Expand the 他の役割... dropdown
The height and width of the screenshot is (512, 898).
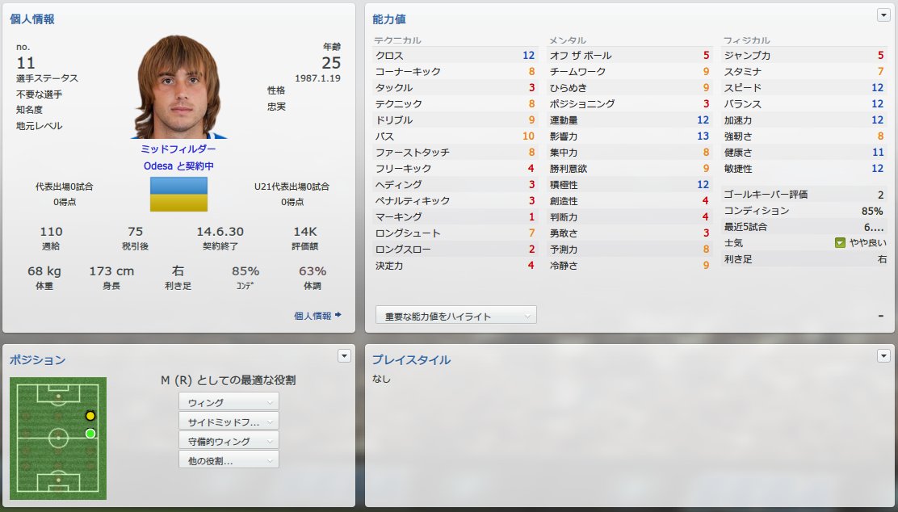pos(229,460)
